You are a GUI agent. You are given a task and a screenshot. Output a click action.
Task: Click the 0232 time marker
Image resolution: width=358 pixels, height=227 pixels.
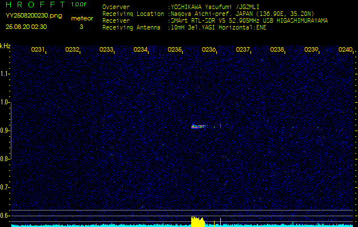pos(72,49)
